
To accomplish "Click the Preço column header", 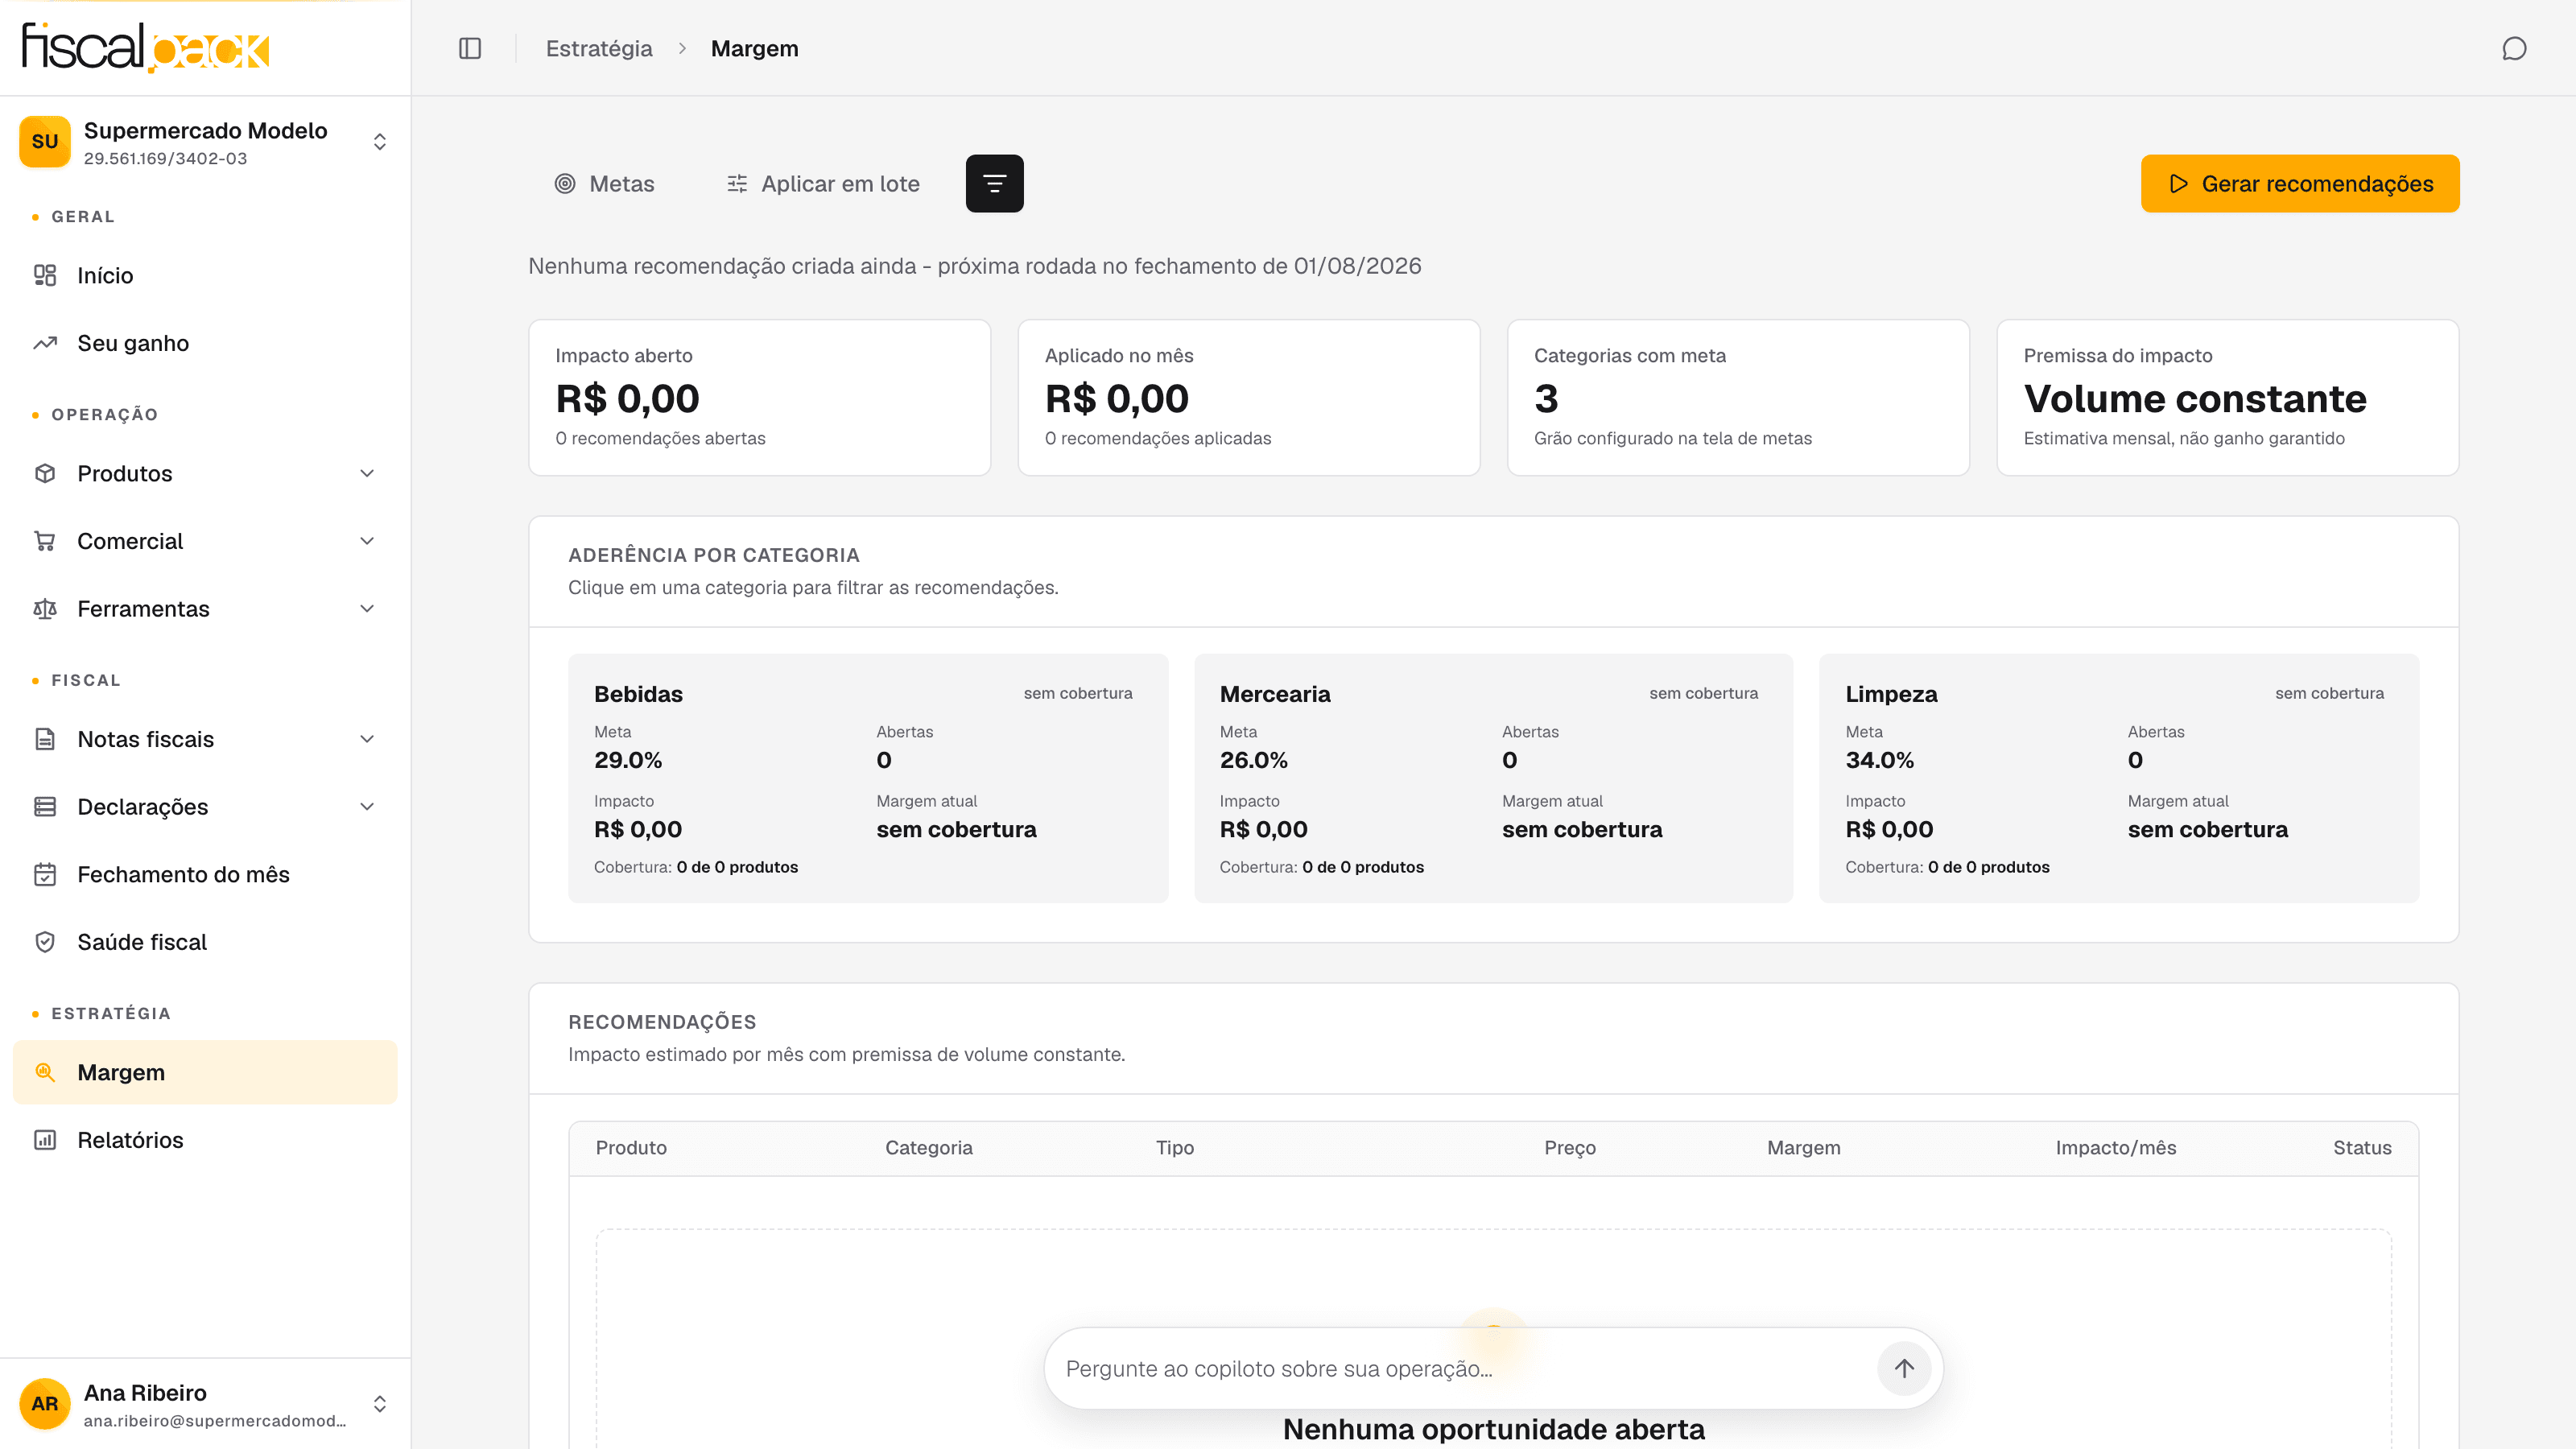I will [1570, 1147].
